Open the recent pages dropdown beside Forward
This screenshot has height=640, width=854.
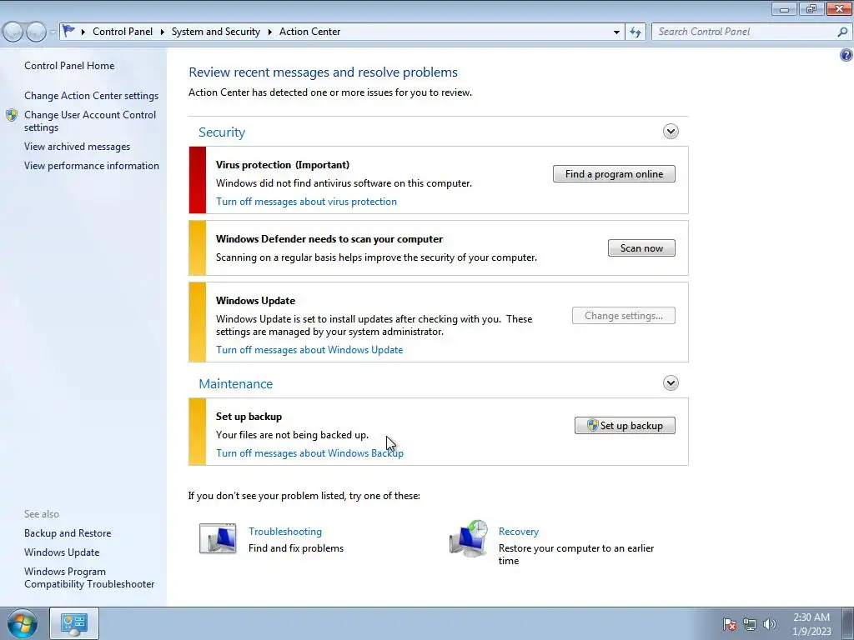53,32
